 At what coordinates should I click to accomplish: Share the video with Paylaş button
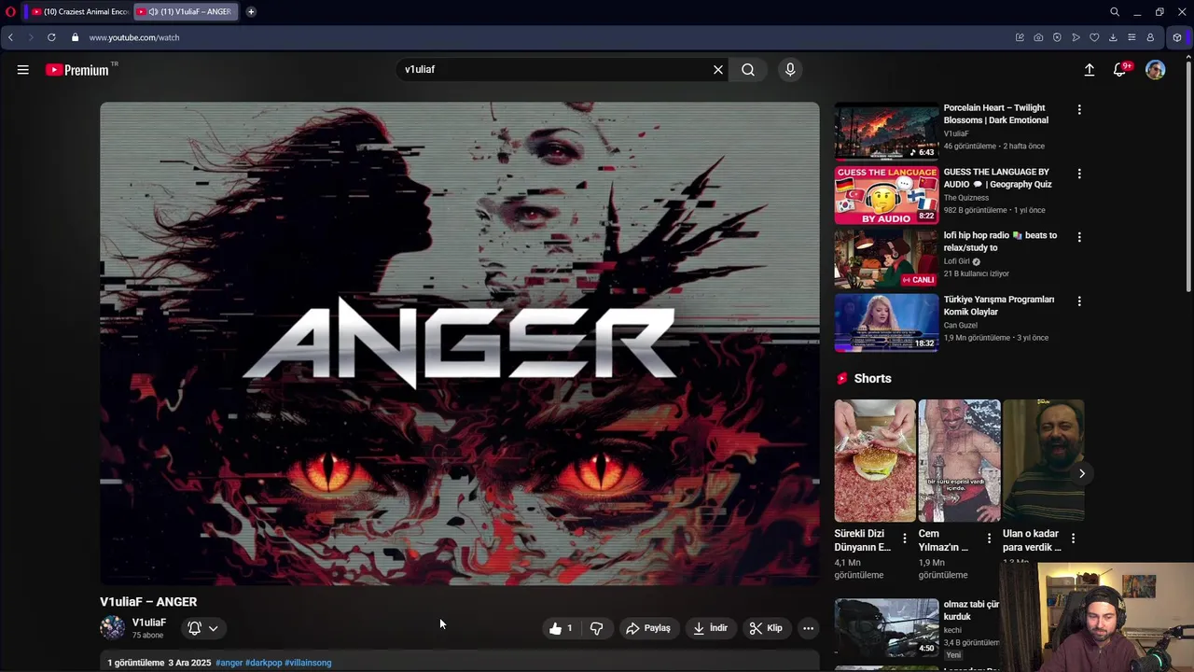click(648, 628)
